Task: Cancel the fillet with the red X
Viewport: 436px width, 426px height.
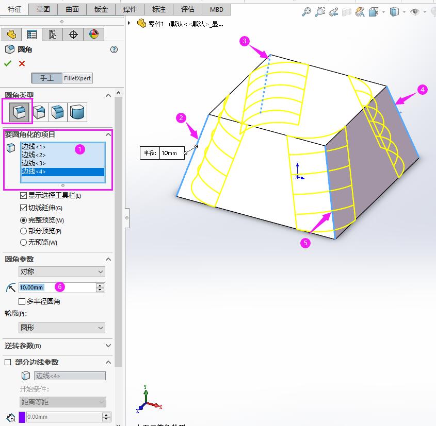Action: (x=21, y=63)
